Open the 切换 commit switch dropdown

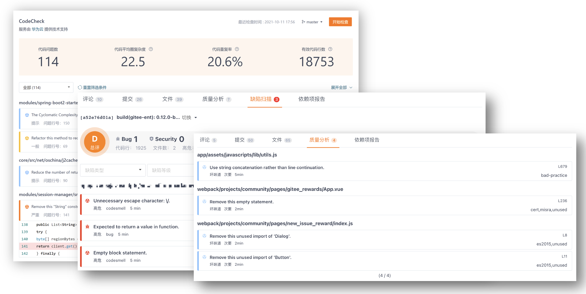189,118
